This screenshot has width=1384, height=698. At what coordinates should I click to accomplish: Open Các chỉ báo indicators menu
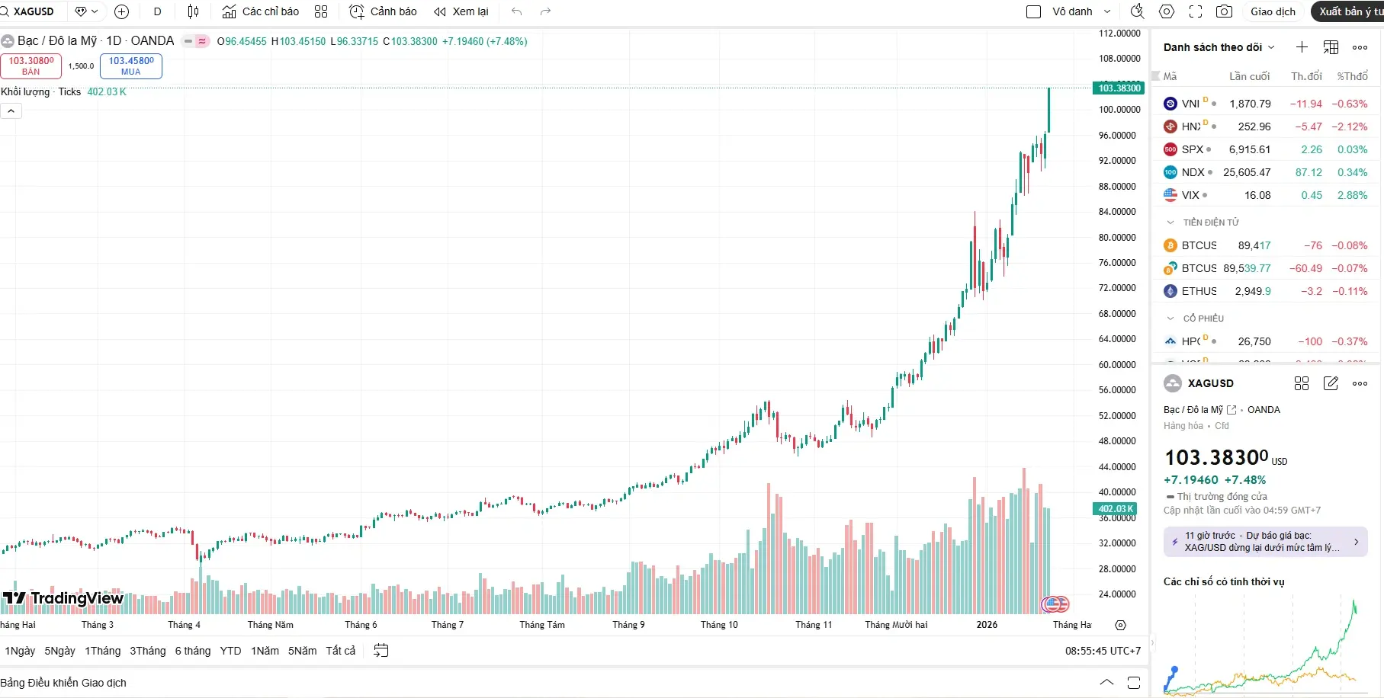(x=261, y=11)
